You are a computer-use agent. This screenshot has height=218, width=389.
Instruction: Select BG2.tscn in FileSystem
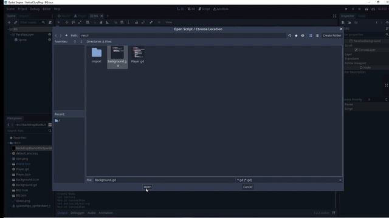pyautogui.click(x=22, y=190)
